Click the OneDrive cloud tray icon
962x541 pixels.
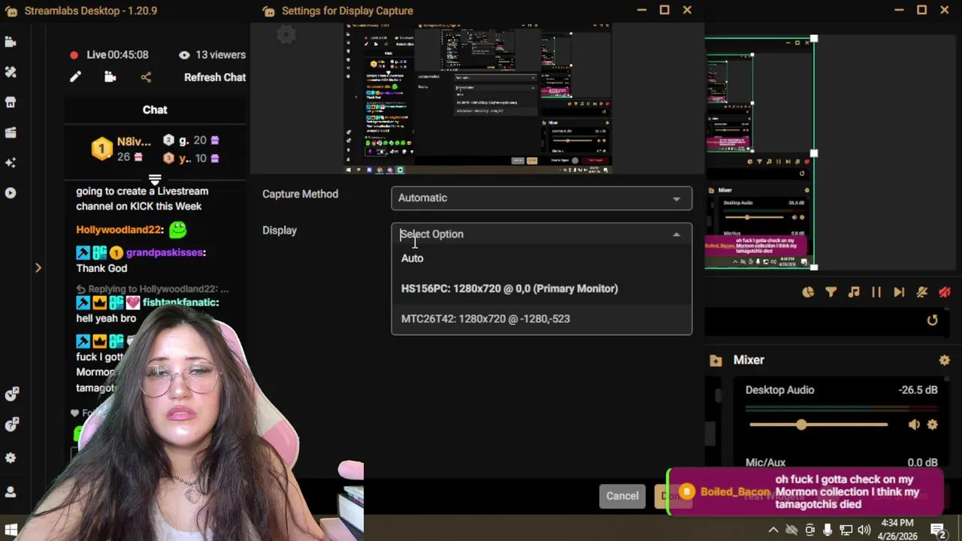pos(791,530)
